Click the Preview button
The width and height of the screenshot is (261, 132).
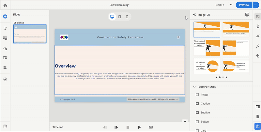pyautogui.click(x=244, y=5)
